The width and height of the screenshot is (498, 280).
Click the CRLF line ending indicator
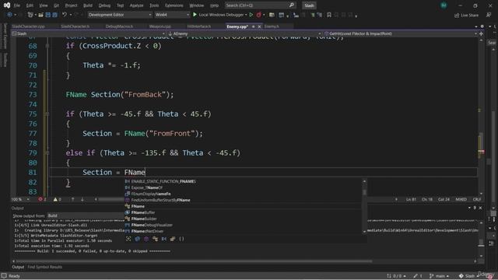[x=477, y=199]
